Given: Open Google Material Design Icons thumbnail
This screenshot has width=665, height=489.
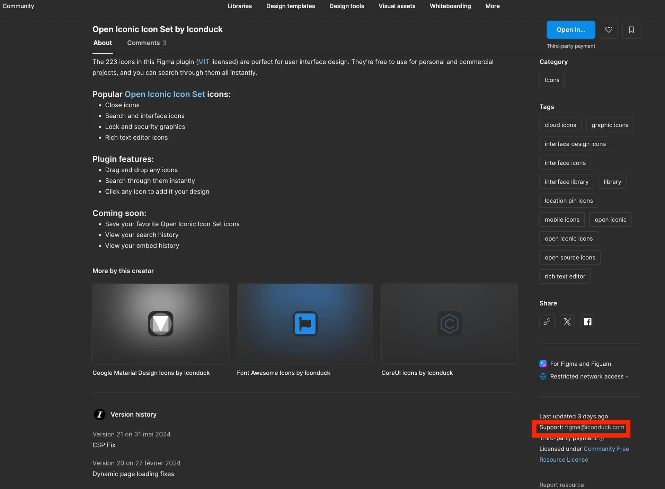Looking at the screenshot, I should click(x=160, y=324).
